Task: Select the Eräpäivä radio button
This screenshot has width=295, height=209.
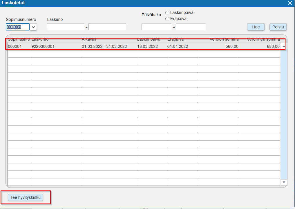Action: (167, 19)
